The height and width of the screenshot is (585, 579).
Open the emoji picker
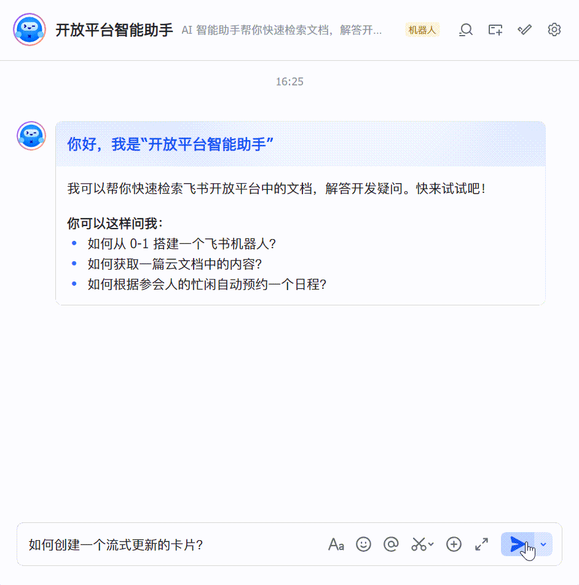363,544
